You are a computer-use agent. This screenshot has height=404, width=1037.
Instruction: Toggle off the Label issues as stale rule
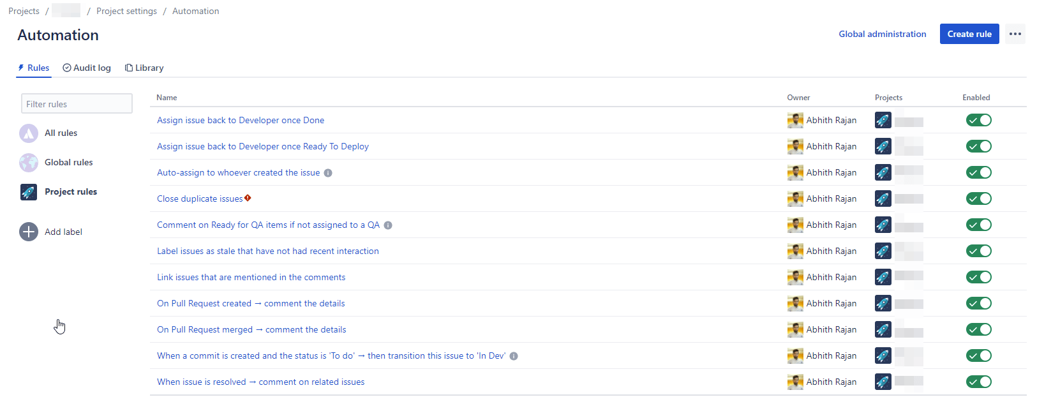pos(978,251)
